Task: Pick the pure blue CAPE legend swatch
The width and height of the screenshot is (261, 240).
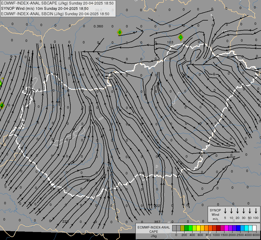Action: 238,228
